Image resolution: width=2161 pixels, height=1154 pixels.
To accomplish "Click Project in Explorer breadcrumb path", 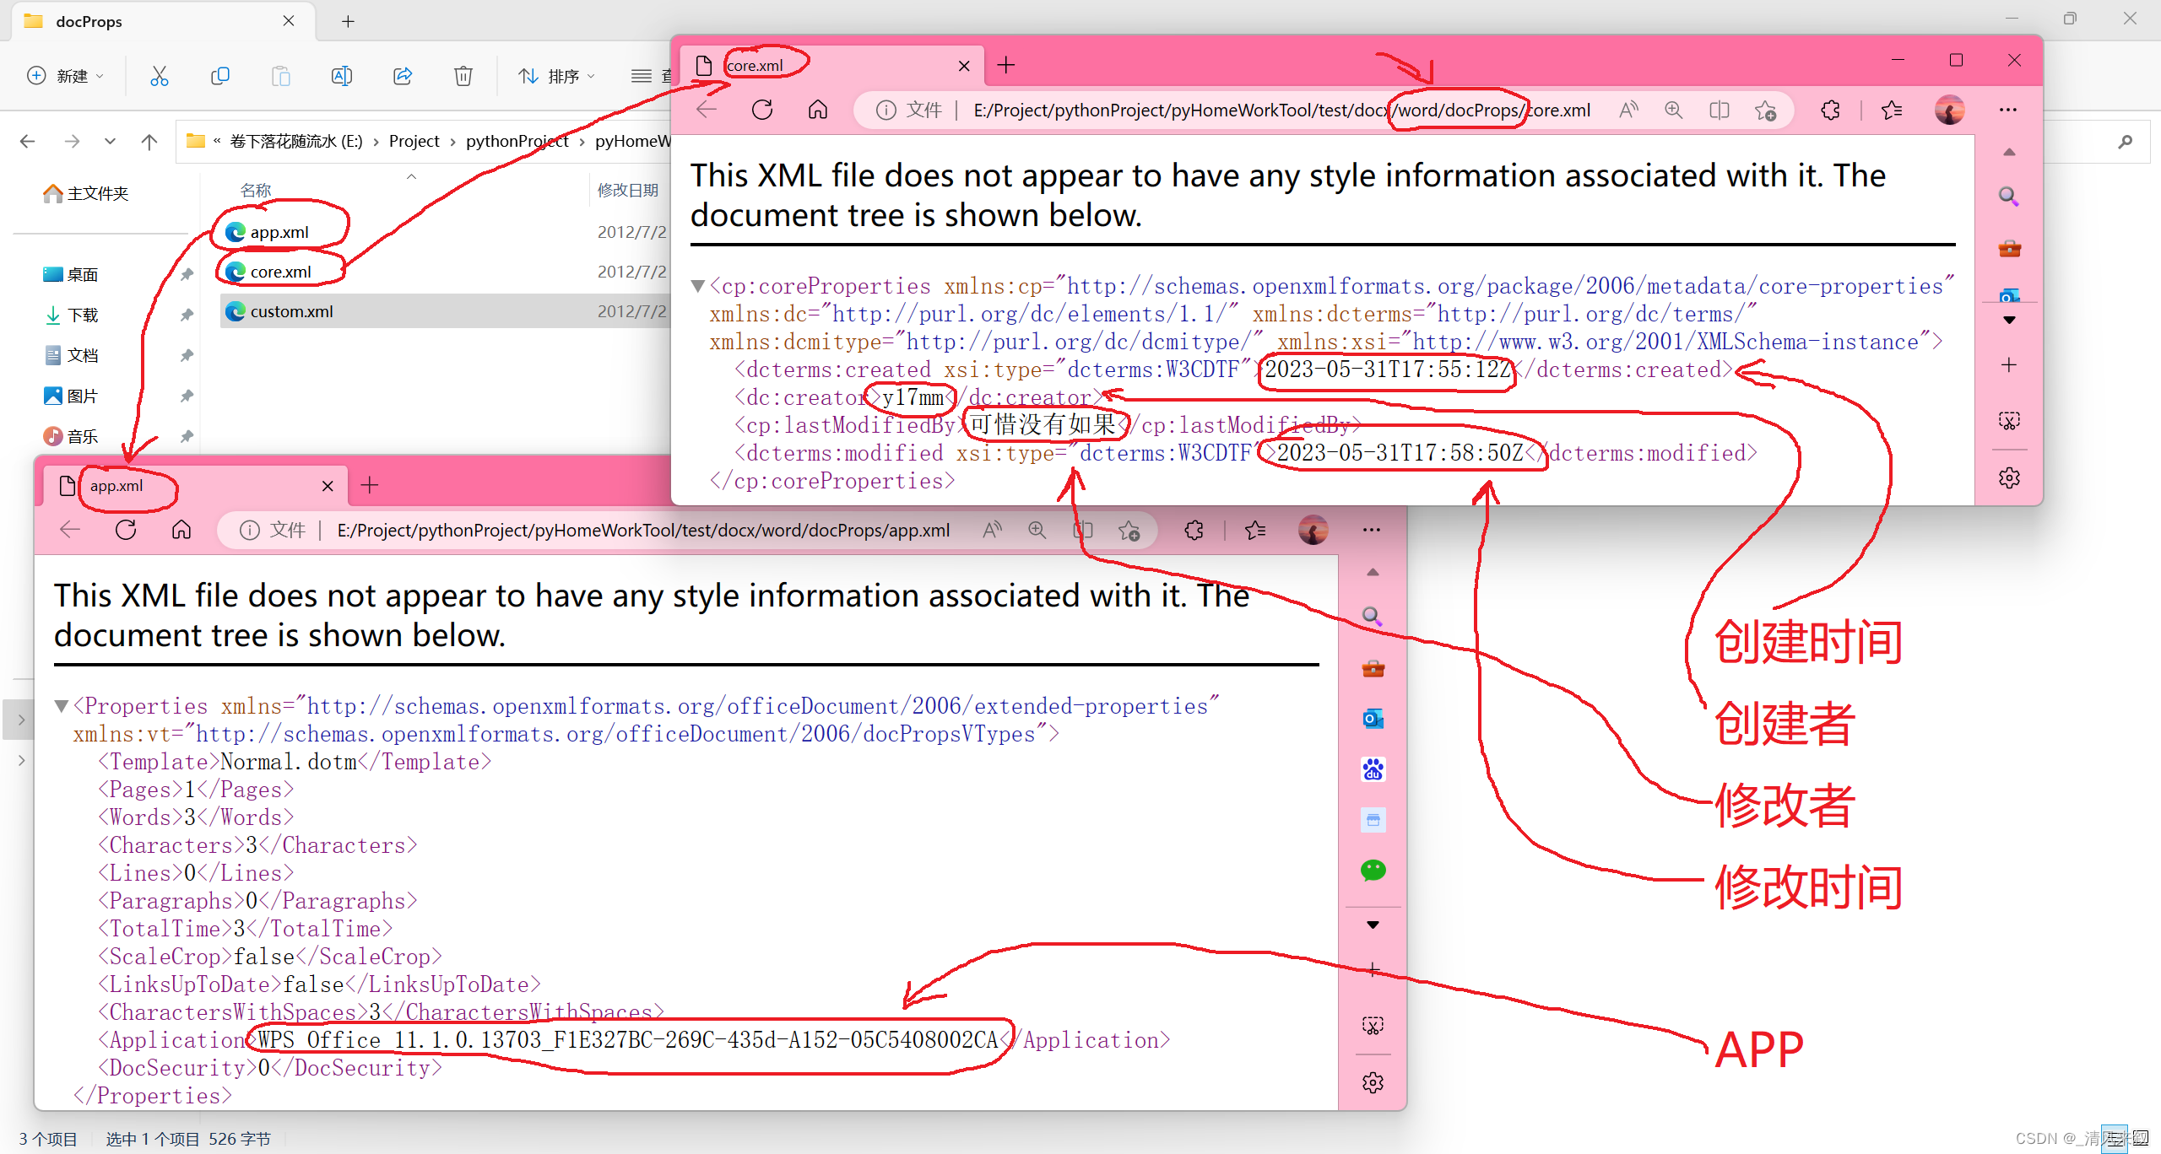I will (x=414, y=141).
